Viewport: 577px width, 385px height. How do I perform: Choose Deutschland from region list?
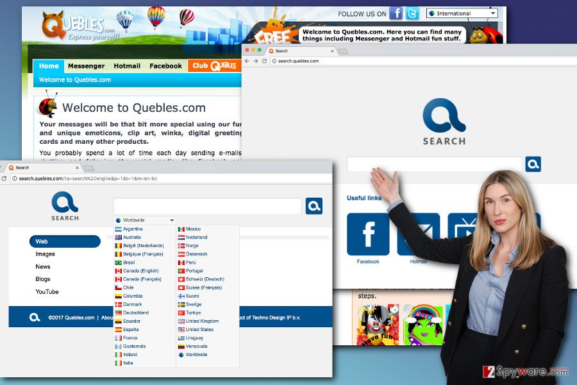pyautogui.click(x=131, y=312)
